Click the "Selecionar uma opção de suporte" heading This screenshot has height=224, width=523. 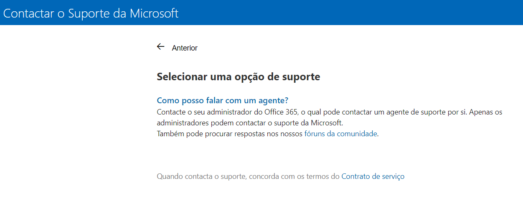tap(238, 77)
